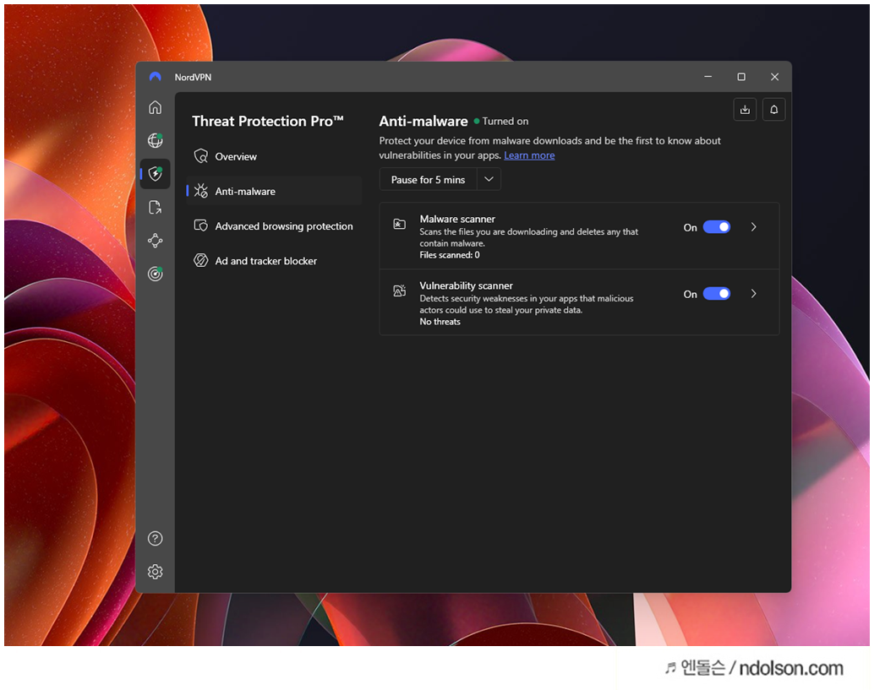This screenshot has width=874, height=690.
Task: Open notifications bell icon
Action: click(773, 110)
